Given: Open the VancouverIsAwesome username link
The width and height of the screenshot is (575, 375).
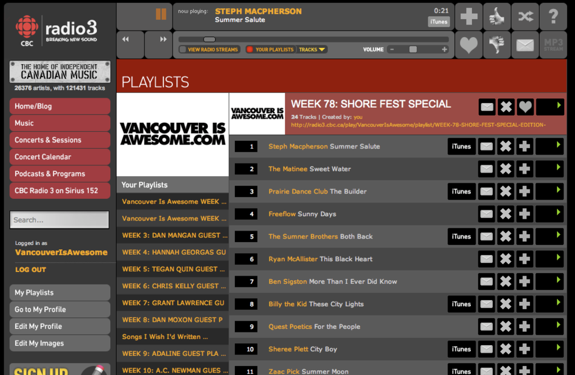Looking at the screenshot, I should tap(61, 252).
